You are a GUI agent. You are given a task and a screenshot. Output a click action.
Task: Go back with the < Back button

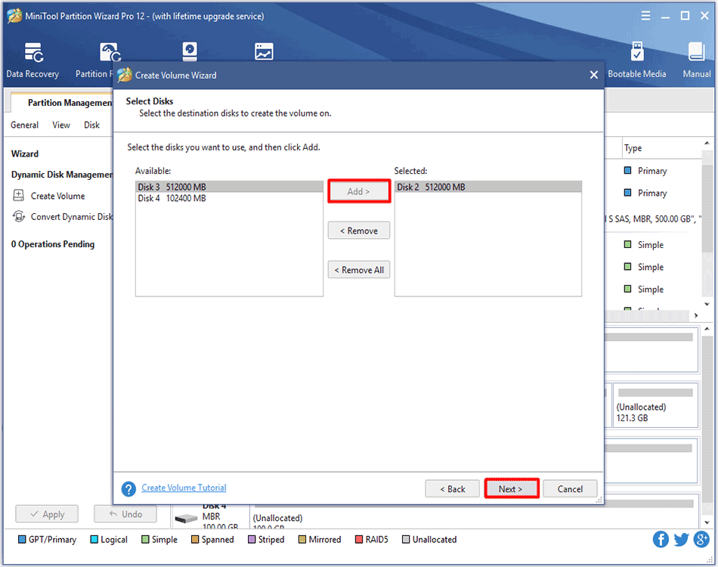(x=453, y=488)
